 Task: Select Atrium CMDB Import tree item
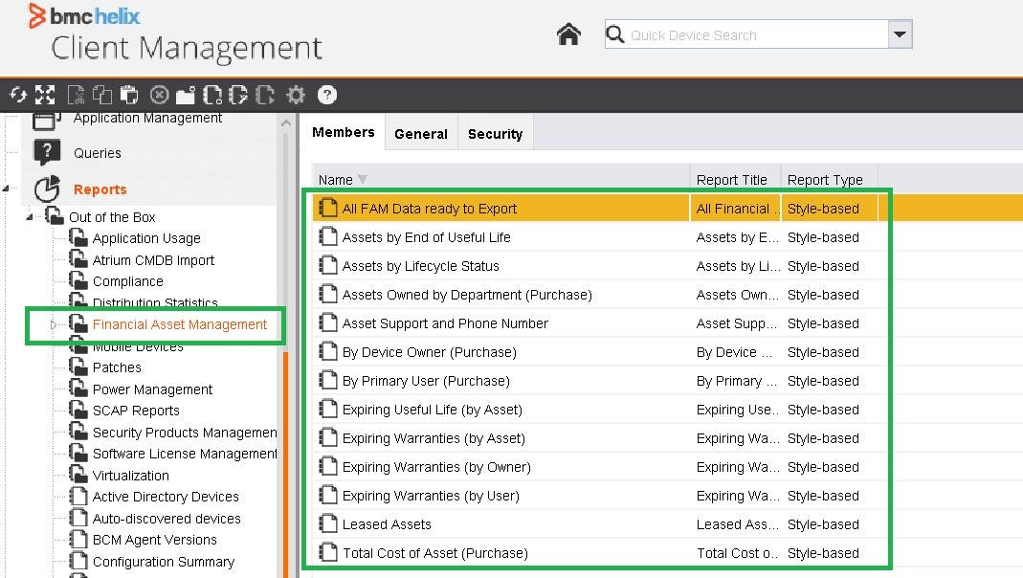[153, 260]
